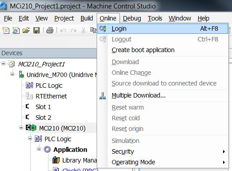Open the Operating Mode submenu
The image size is (232, 171).
(163, 162)
